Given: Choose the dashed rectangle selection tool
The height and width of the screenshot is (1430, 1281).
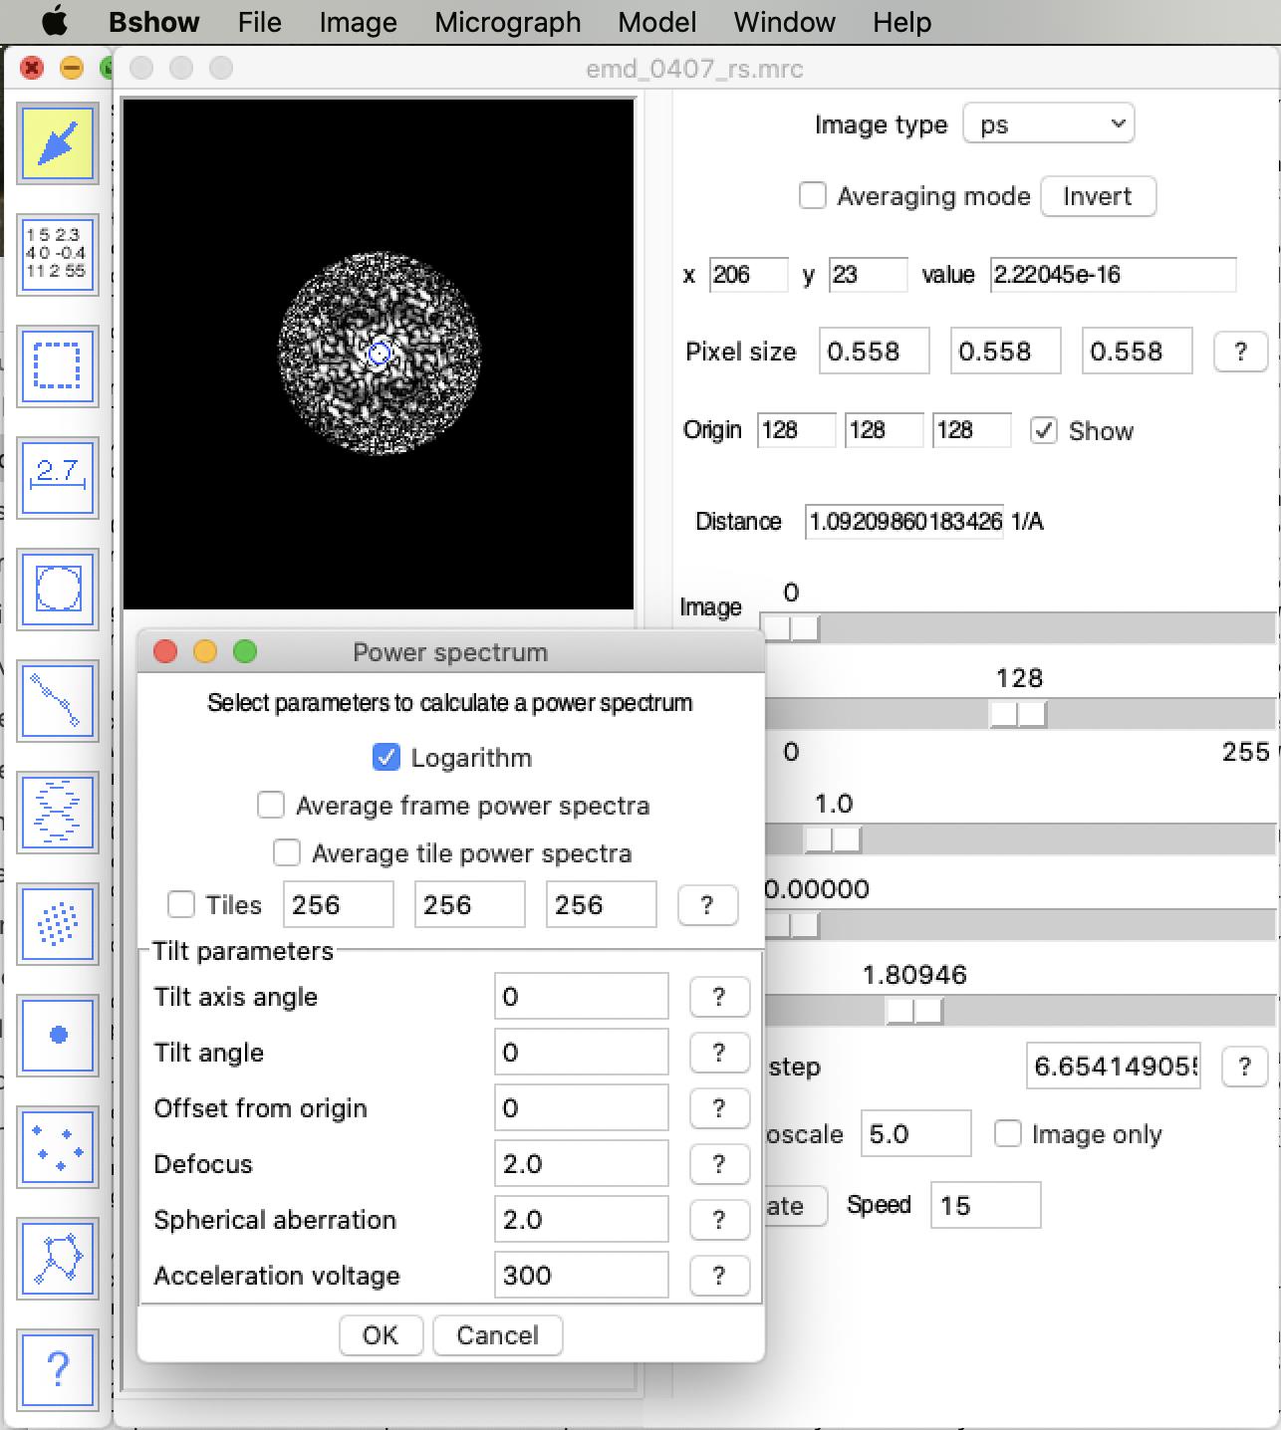Looking at the screenshot, I should [x=59, y=366].
